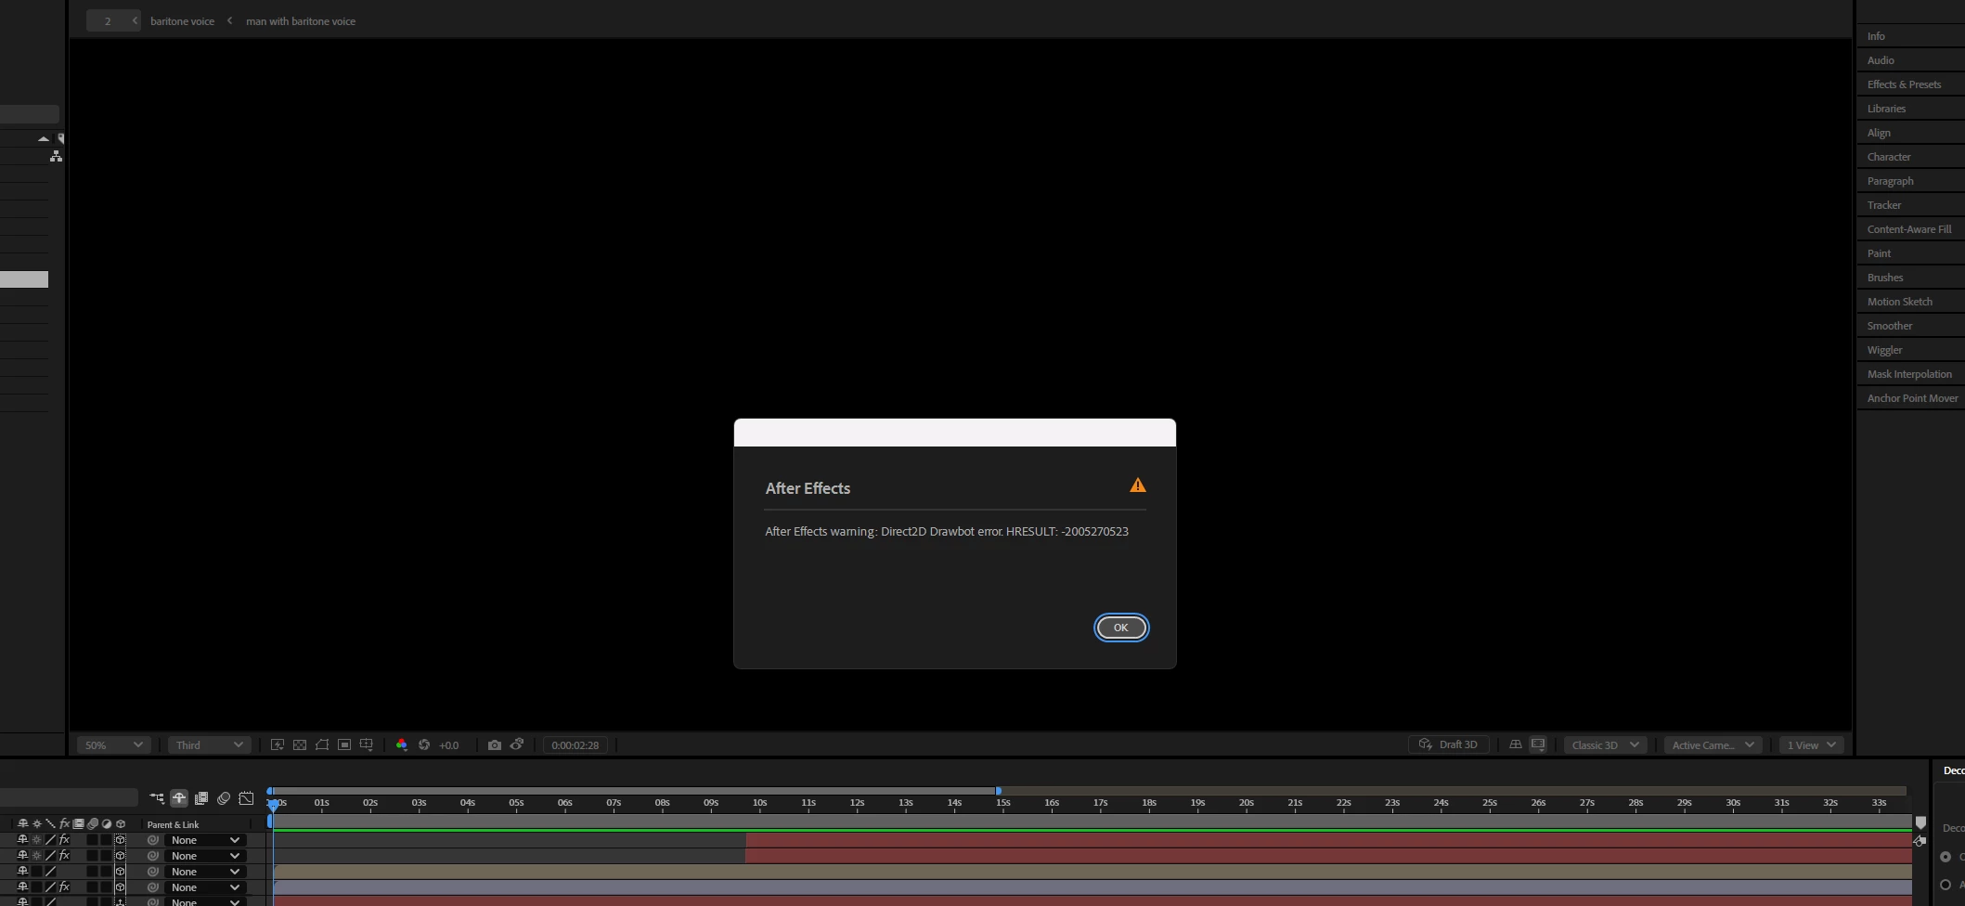Enable frame blending for the composition
The image size is (1965, 906).
click(201, 798)
